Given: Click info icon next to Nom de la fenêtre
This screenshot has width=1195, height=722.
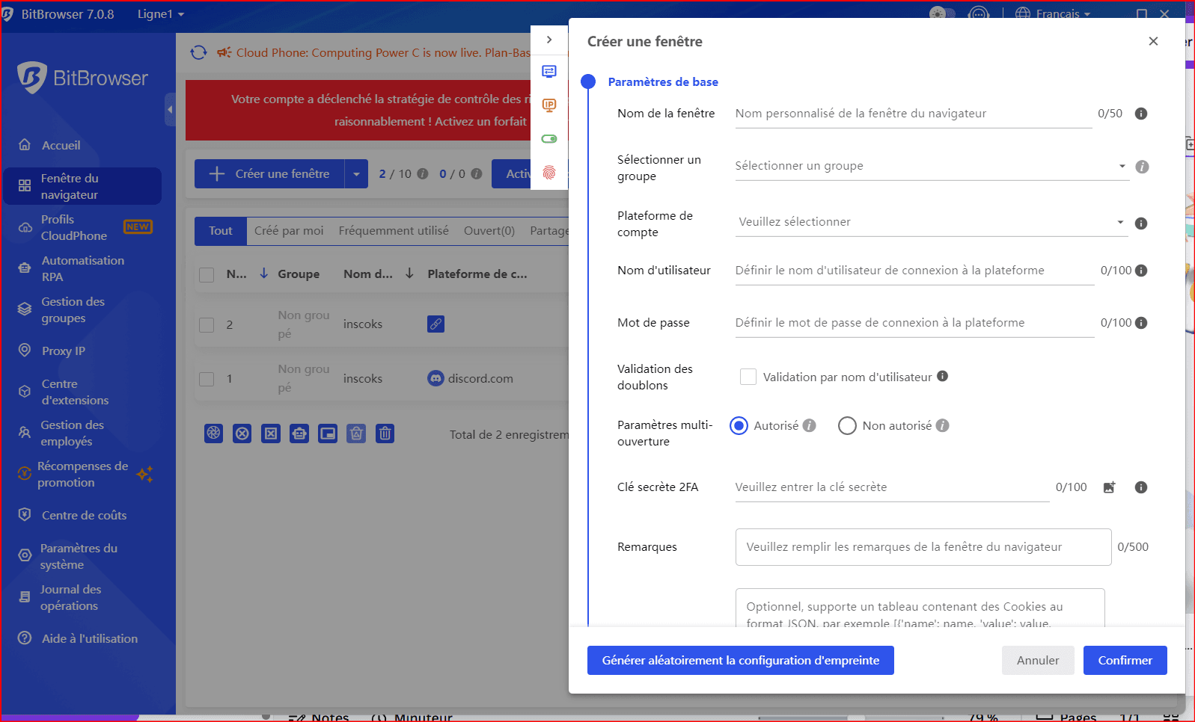Looking at the screenshot, I should click(x=1140, y=114).
